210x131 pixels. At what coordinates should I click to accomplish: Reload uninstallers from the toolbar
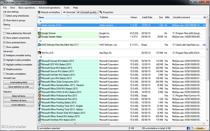coord(49,12)
